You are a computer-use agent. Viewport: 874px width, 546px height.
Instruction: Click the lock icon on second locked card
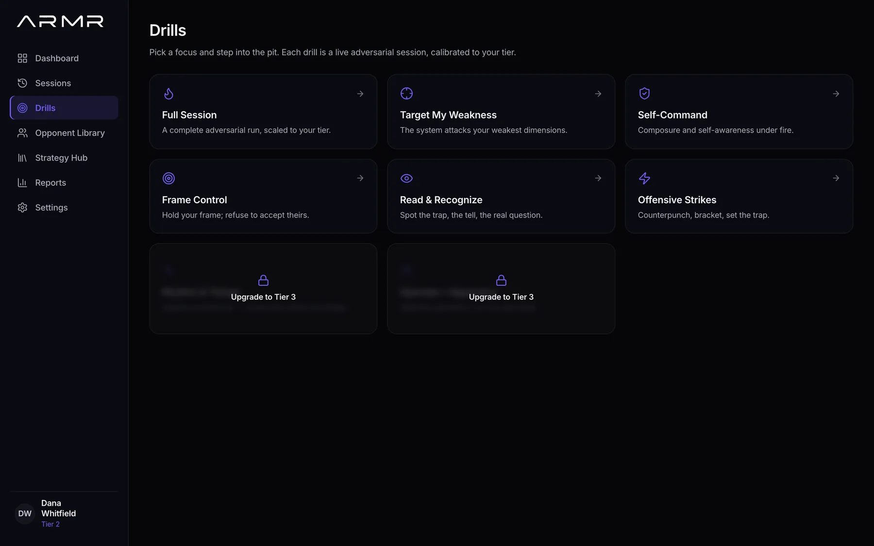501,280
